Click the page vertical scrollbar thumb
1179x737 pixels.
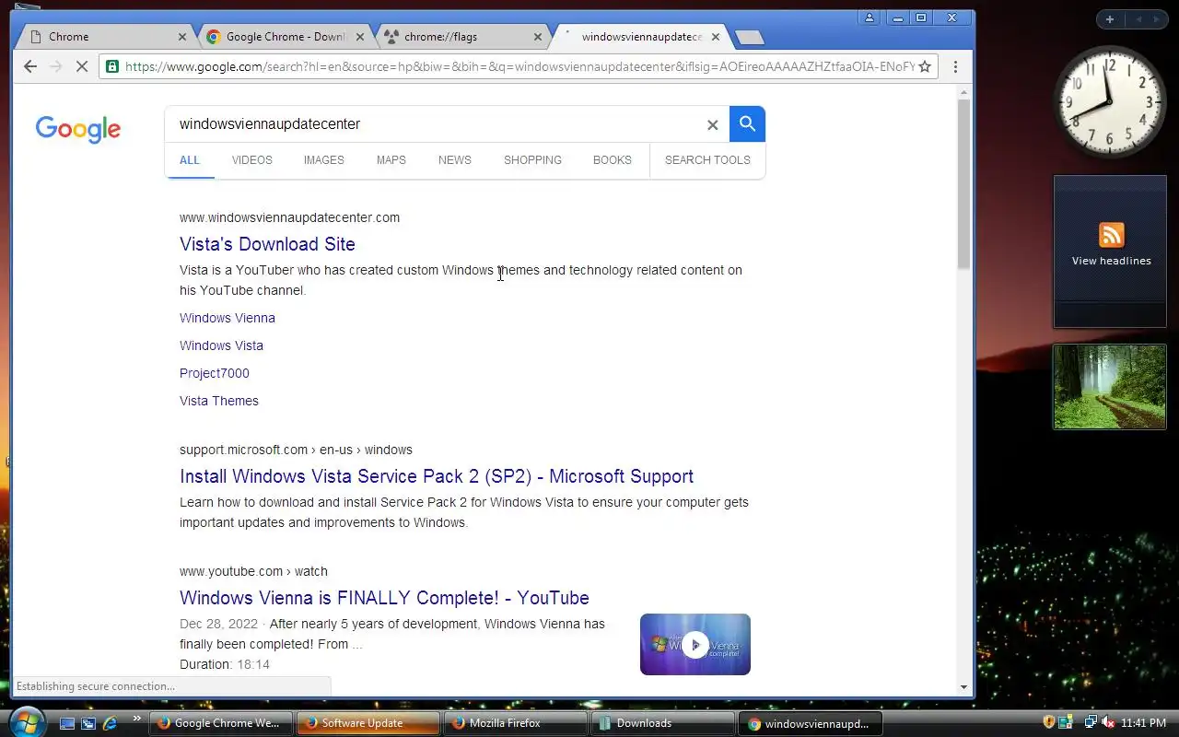point(963,184)
